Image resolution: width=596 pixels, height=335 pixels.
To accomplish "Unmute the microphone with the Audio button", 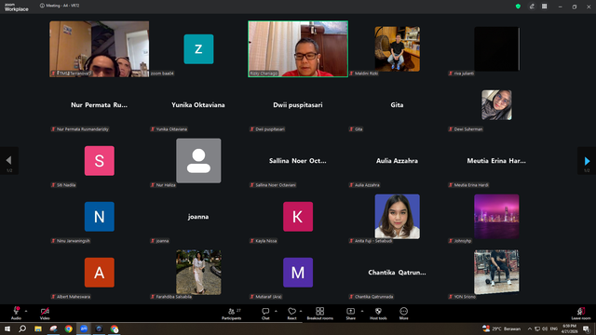I will click(16, 314).
